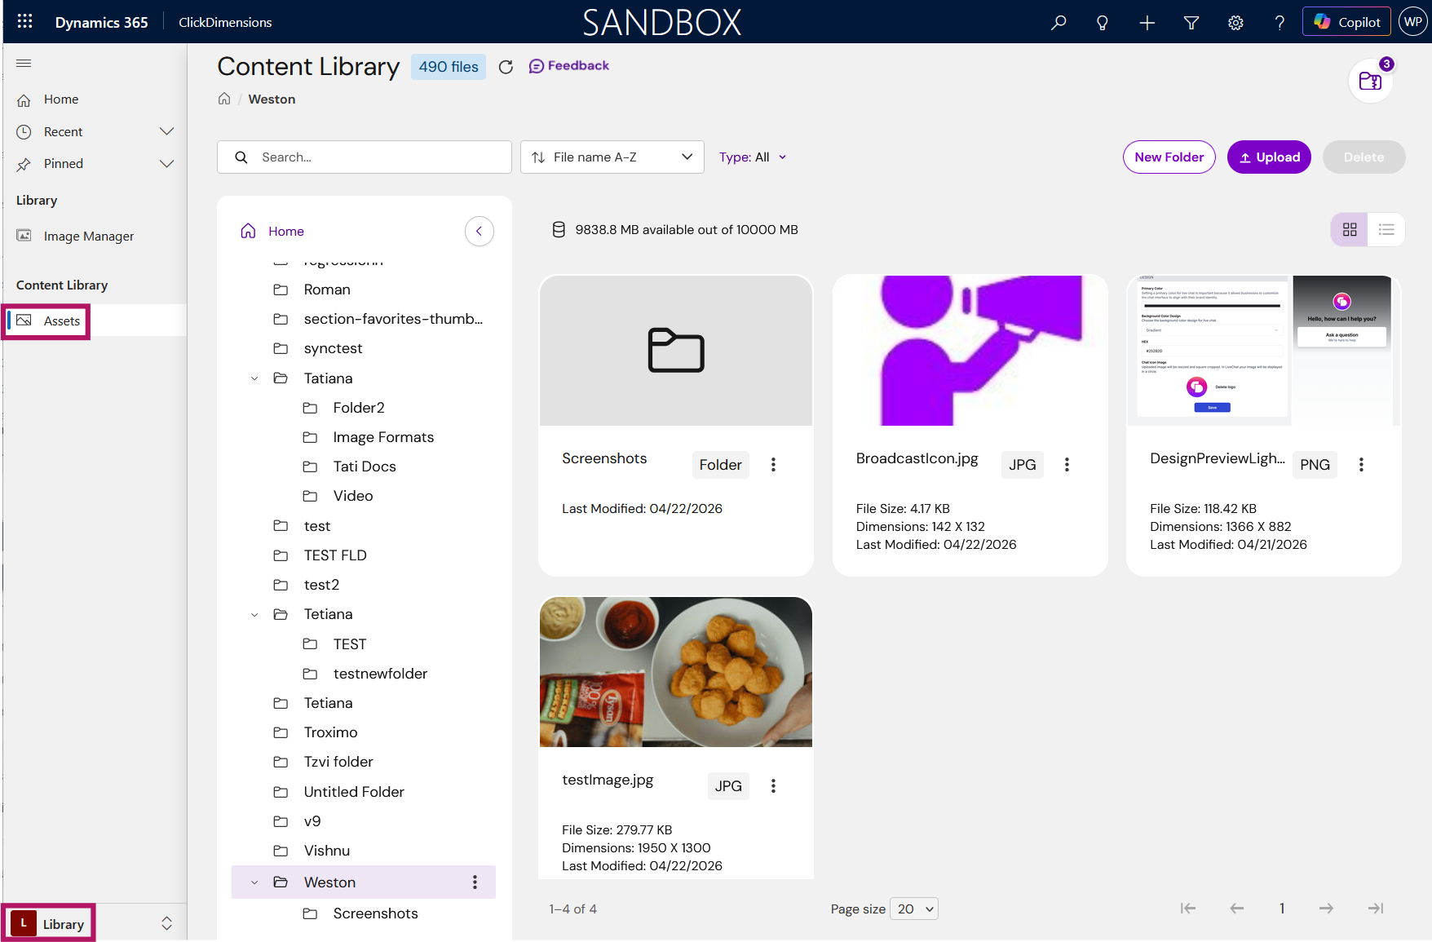
Task: Collapse the expanded Tetiana folder chevron
Action: (254, 614)
